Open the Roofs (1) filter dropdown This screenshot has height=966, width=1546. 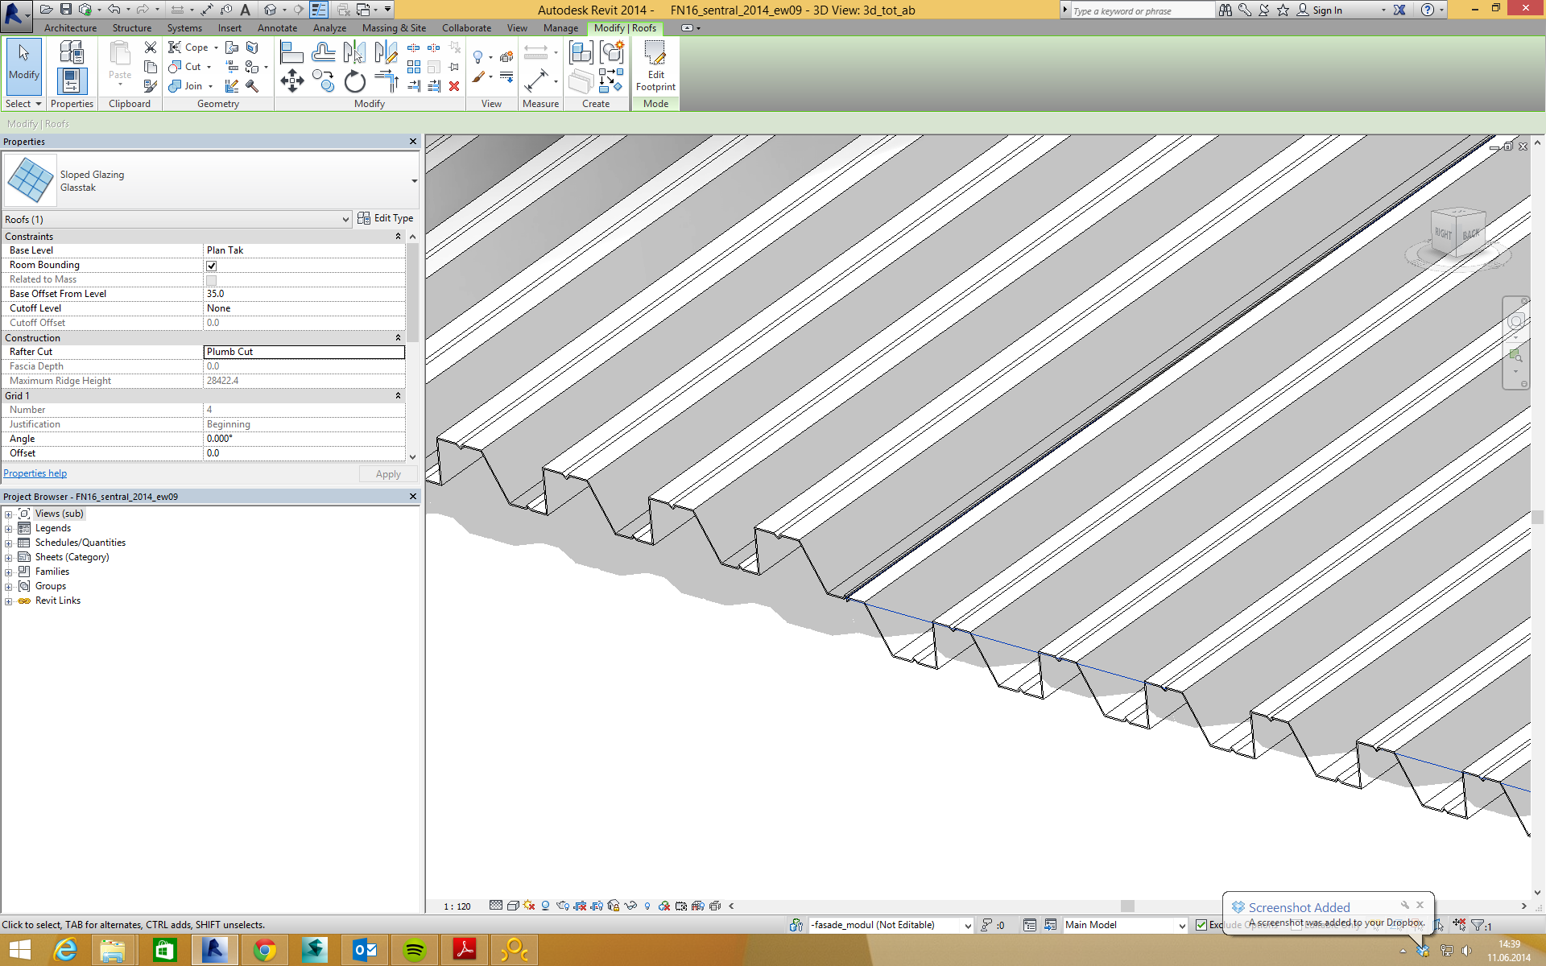345,220
